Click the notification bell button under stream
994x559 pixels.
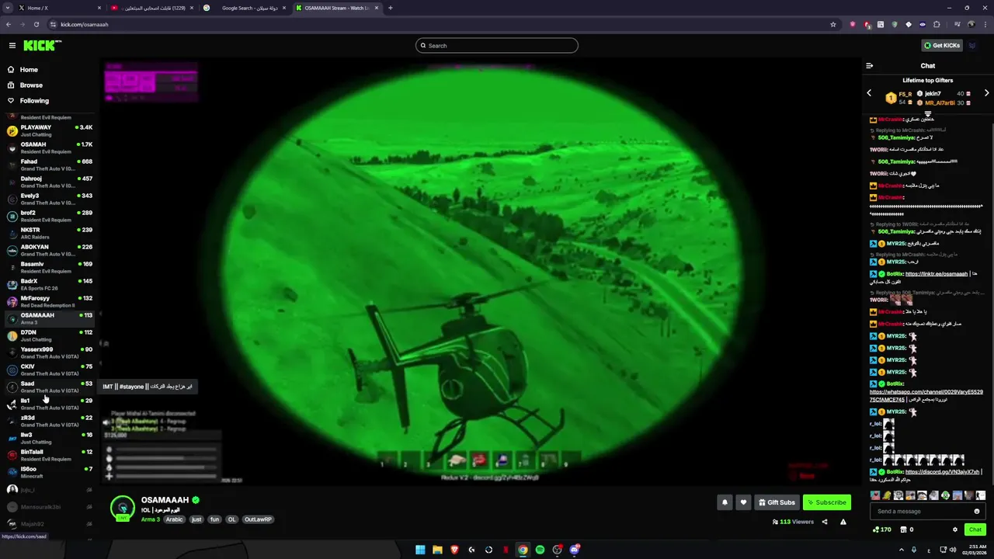pyautogui.click(x=725, y=502)
